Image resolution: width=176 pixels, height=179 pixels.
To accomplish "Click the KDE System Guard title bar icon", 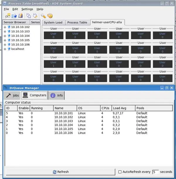I will coord(5,3).
